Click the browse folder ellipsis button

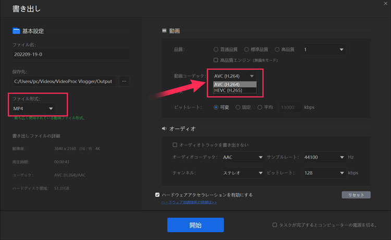(124, 81)
